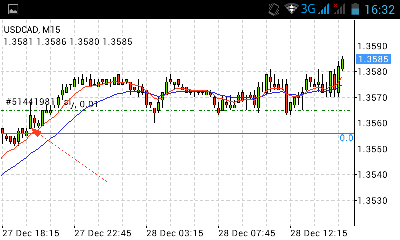Image resolution: width=400 pixels, height=240 pixels.
Task: Tap the 3G network indicator
Action: pos(308,9)
